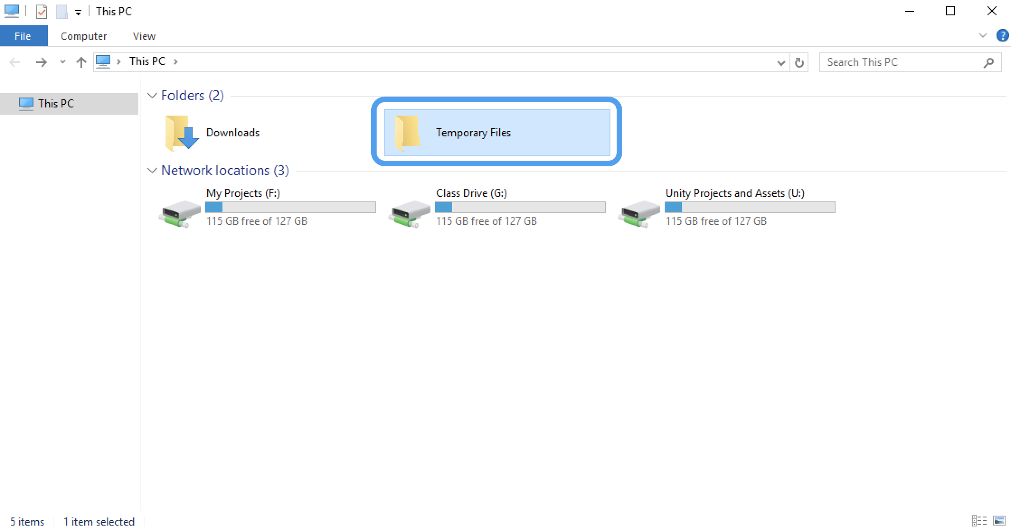Expand address bar history dropdown

click(x=781, y=63)
